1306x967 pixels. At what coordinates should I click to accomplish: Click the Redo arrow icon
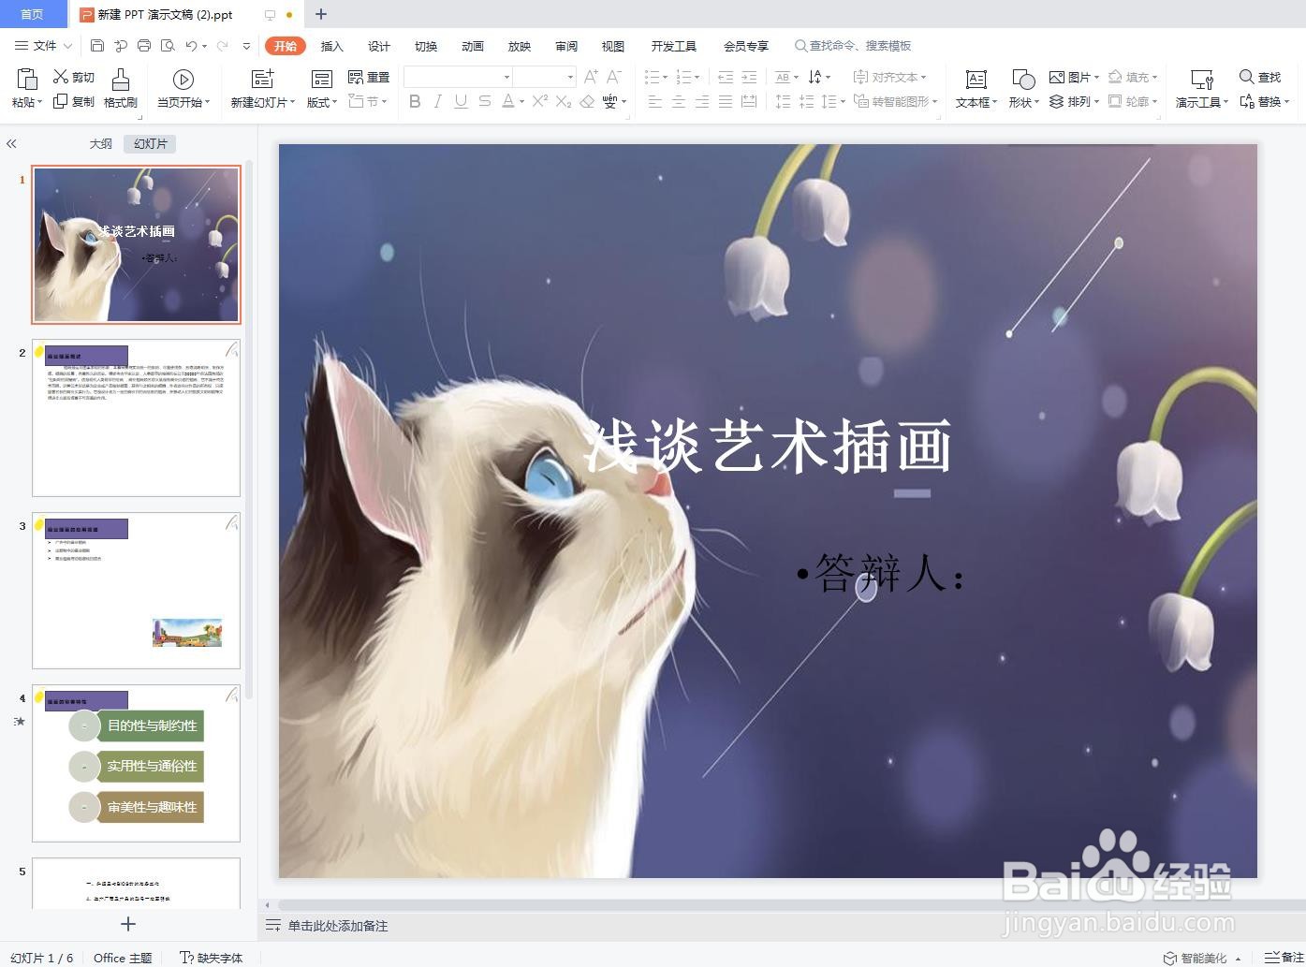(x=222, y=45)
